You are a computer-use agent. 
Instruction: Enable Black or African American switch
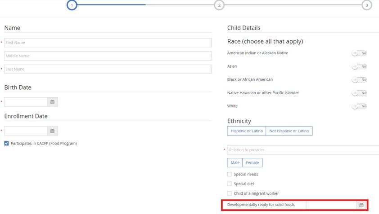click(359, 80)
